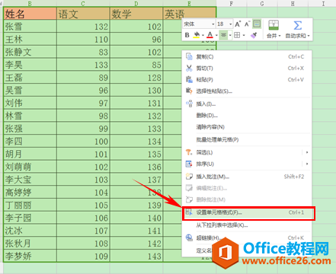Click the 姓名 header cell
The width and height of the screenshot is (336, 274).
[x=30, y=14]
